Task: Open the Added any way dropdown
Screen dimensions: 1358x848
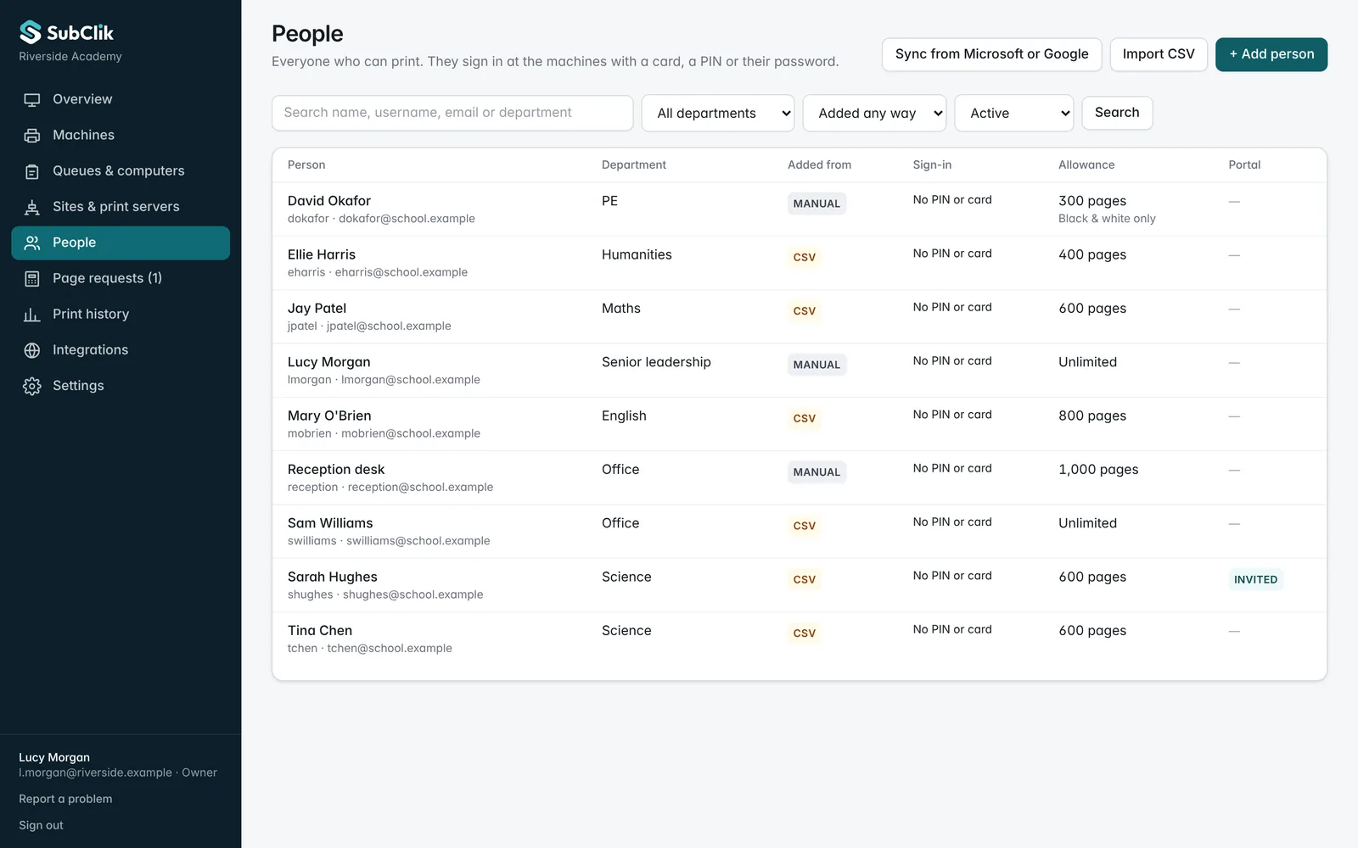Action: coord(874,113)
